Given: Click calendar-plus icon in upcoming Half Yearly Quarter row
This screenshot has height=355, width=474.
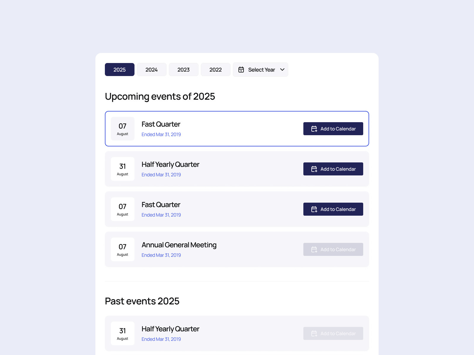Looking at the screenshot, I should (x=314, y=169).
